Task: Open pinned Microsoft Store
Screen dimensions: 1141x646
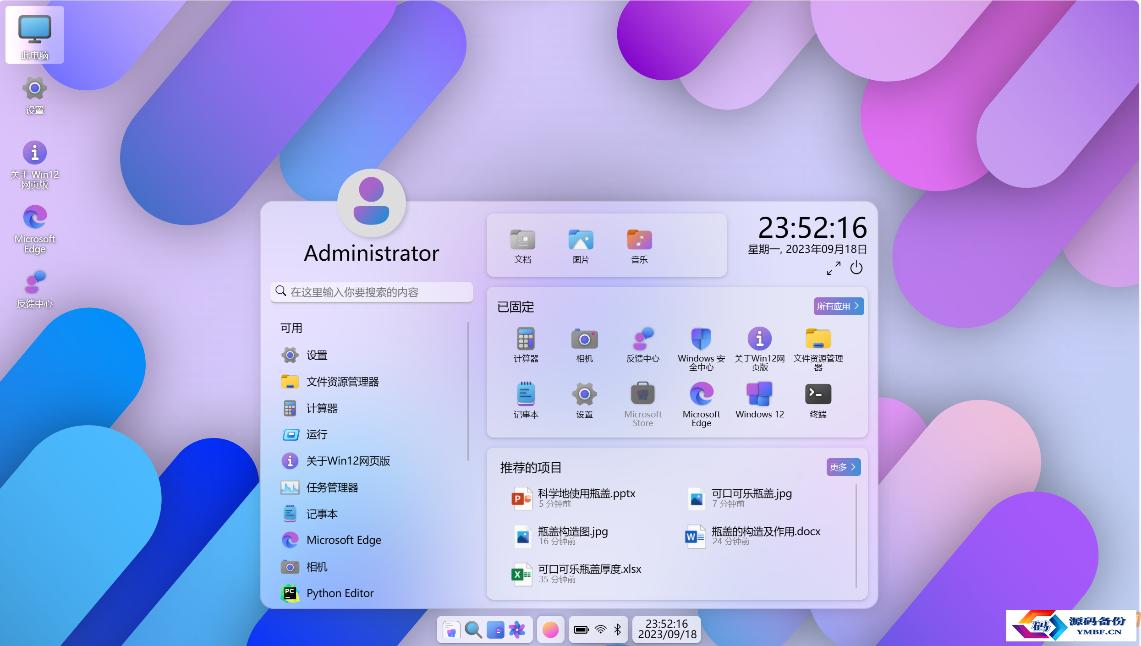Action: 643,405
